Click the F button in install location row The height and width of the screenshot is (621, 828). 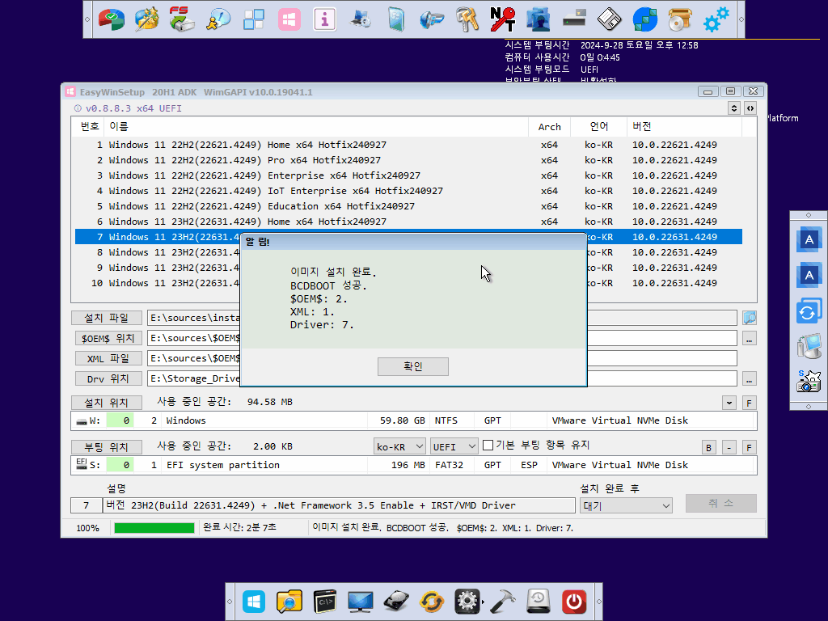(749, 403)
